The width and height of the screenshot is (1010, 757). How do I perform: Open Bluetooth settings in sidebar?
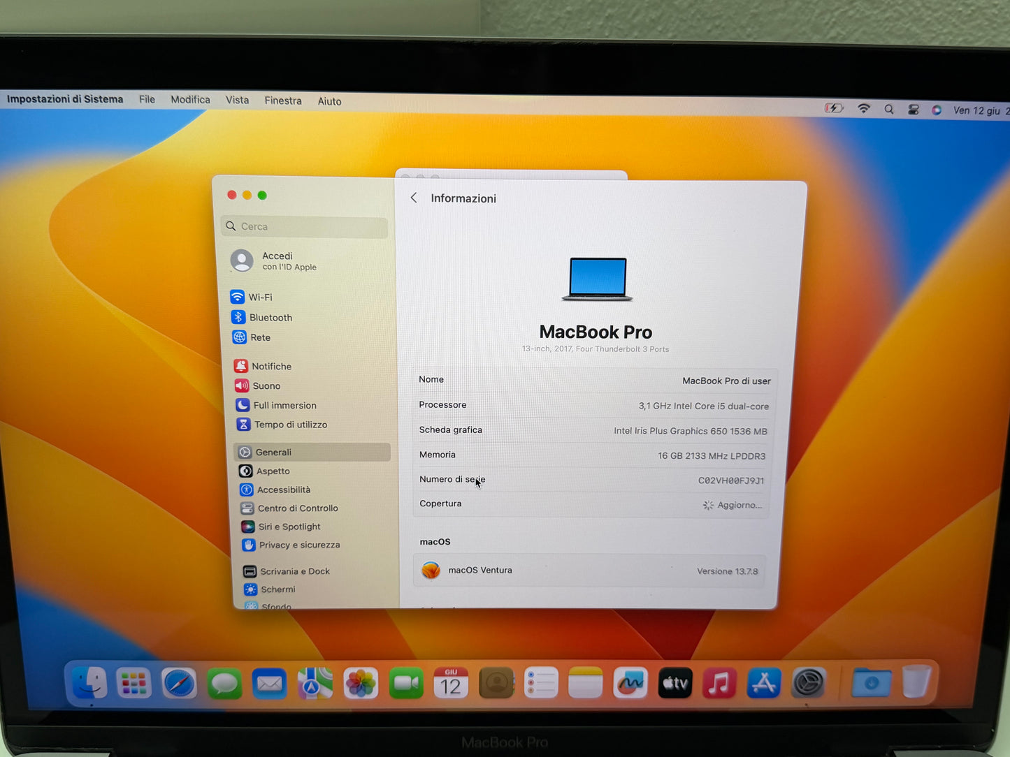(262, 317)
